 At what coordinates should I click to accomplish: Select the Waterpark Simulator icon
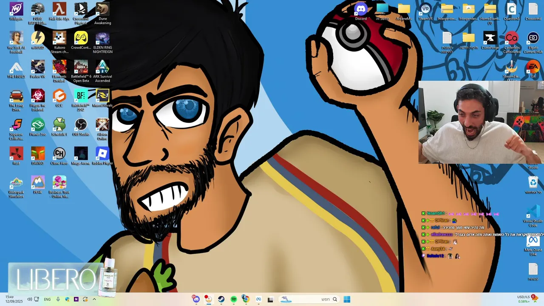pyautogui.click(x=16, y=187)
